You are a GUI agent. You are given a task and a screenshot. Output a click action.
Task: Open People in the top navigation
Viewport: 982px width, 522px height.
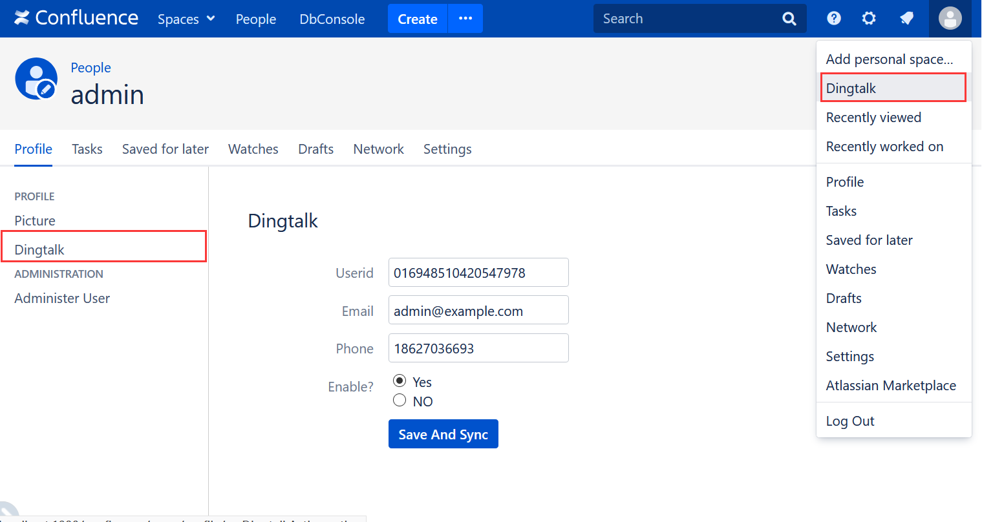point(256,19)
